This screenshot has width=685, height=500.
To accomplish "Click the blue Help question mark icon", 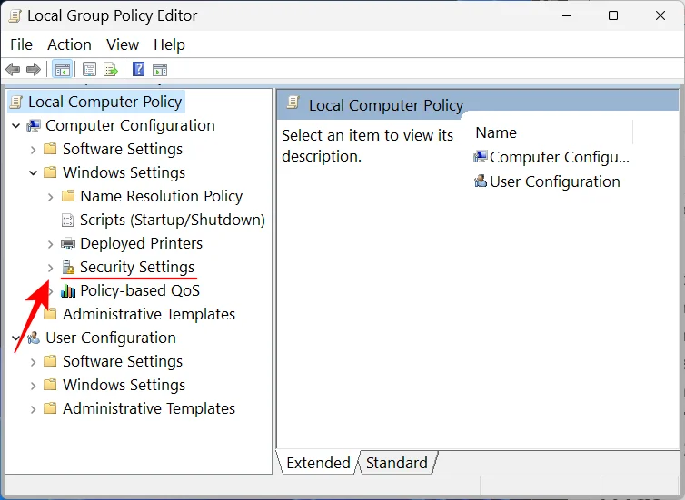I will 138,69.
